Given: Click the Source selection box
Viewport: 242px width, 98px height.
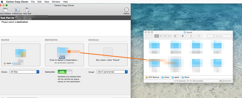Looking at the screenshot, I should tap(21, 55).
